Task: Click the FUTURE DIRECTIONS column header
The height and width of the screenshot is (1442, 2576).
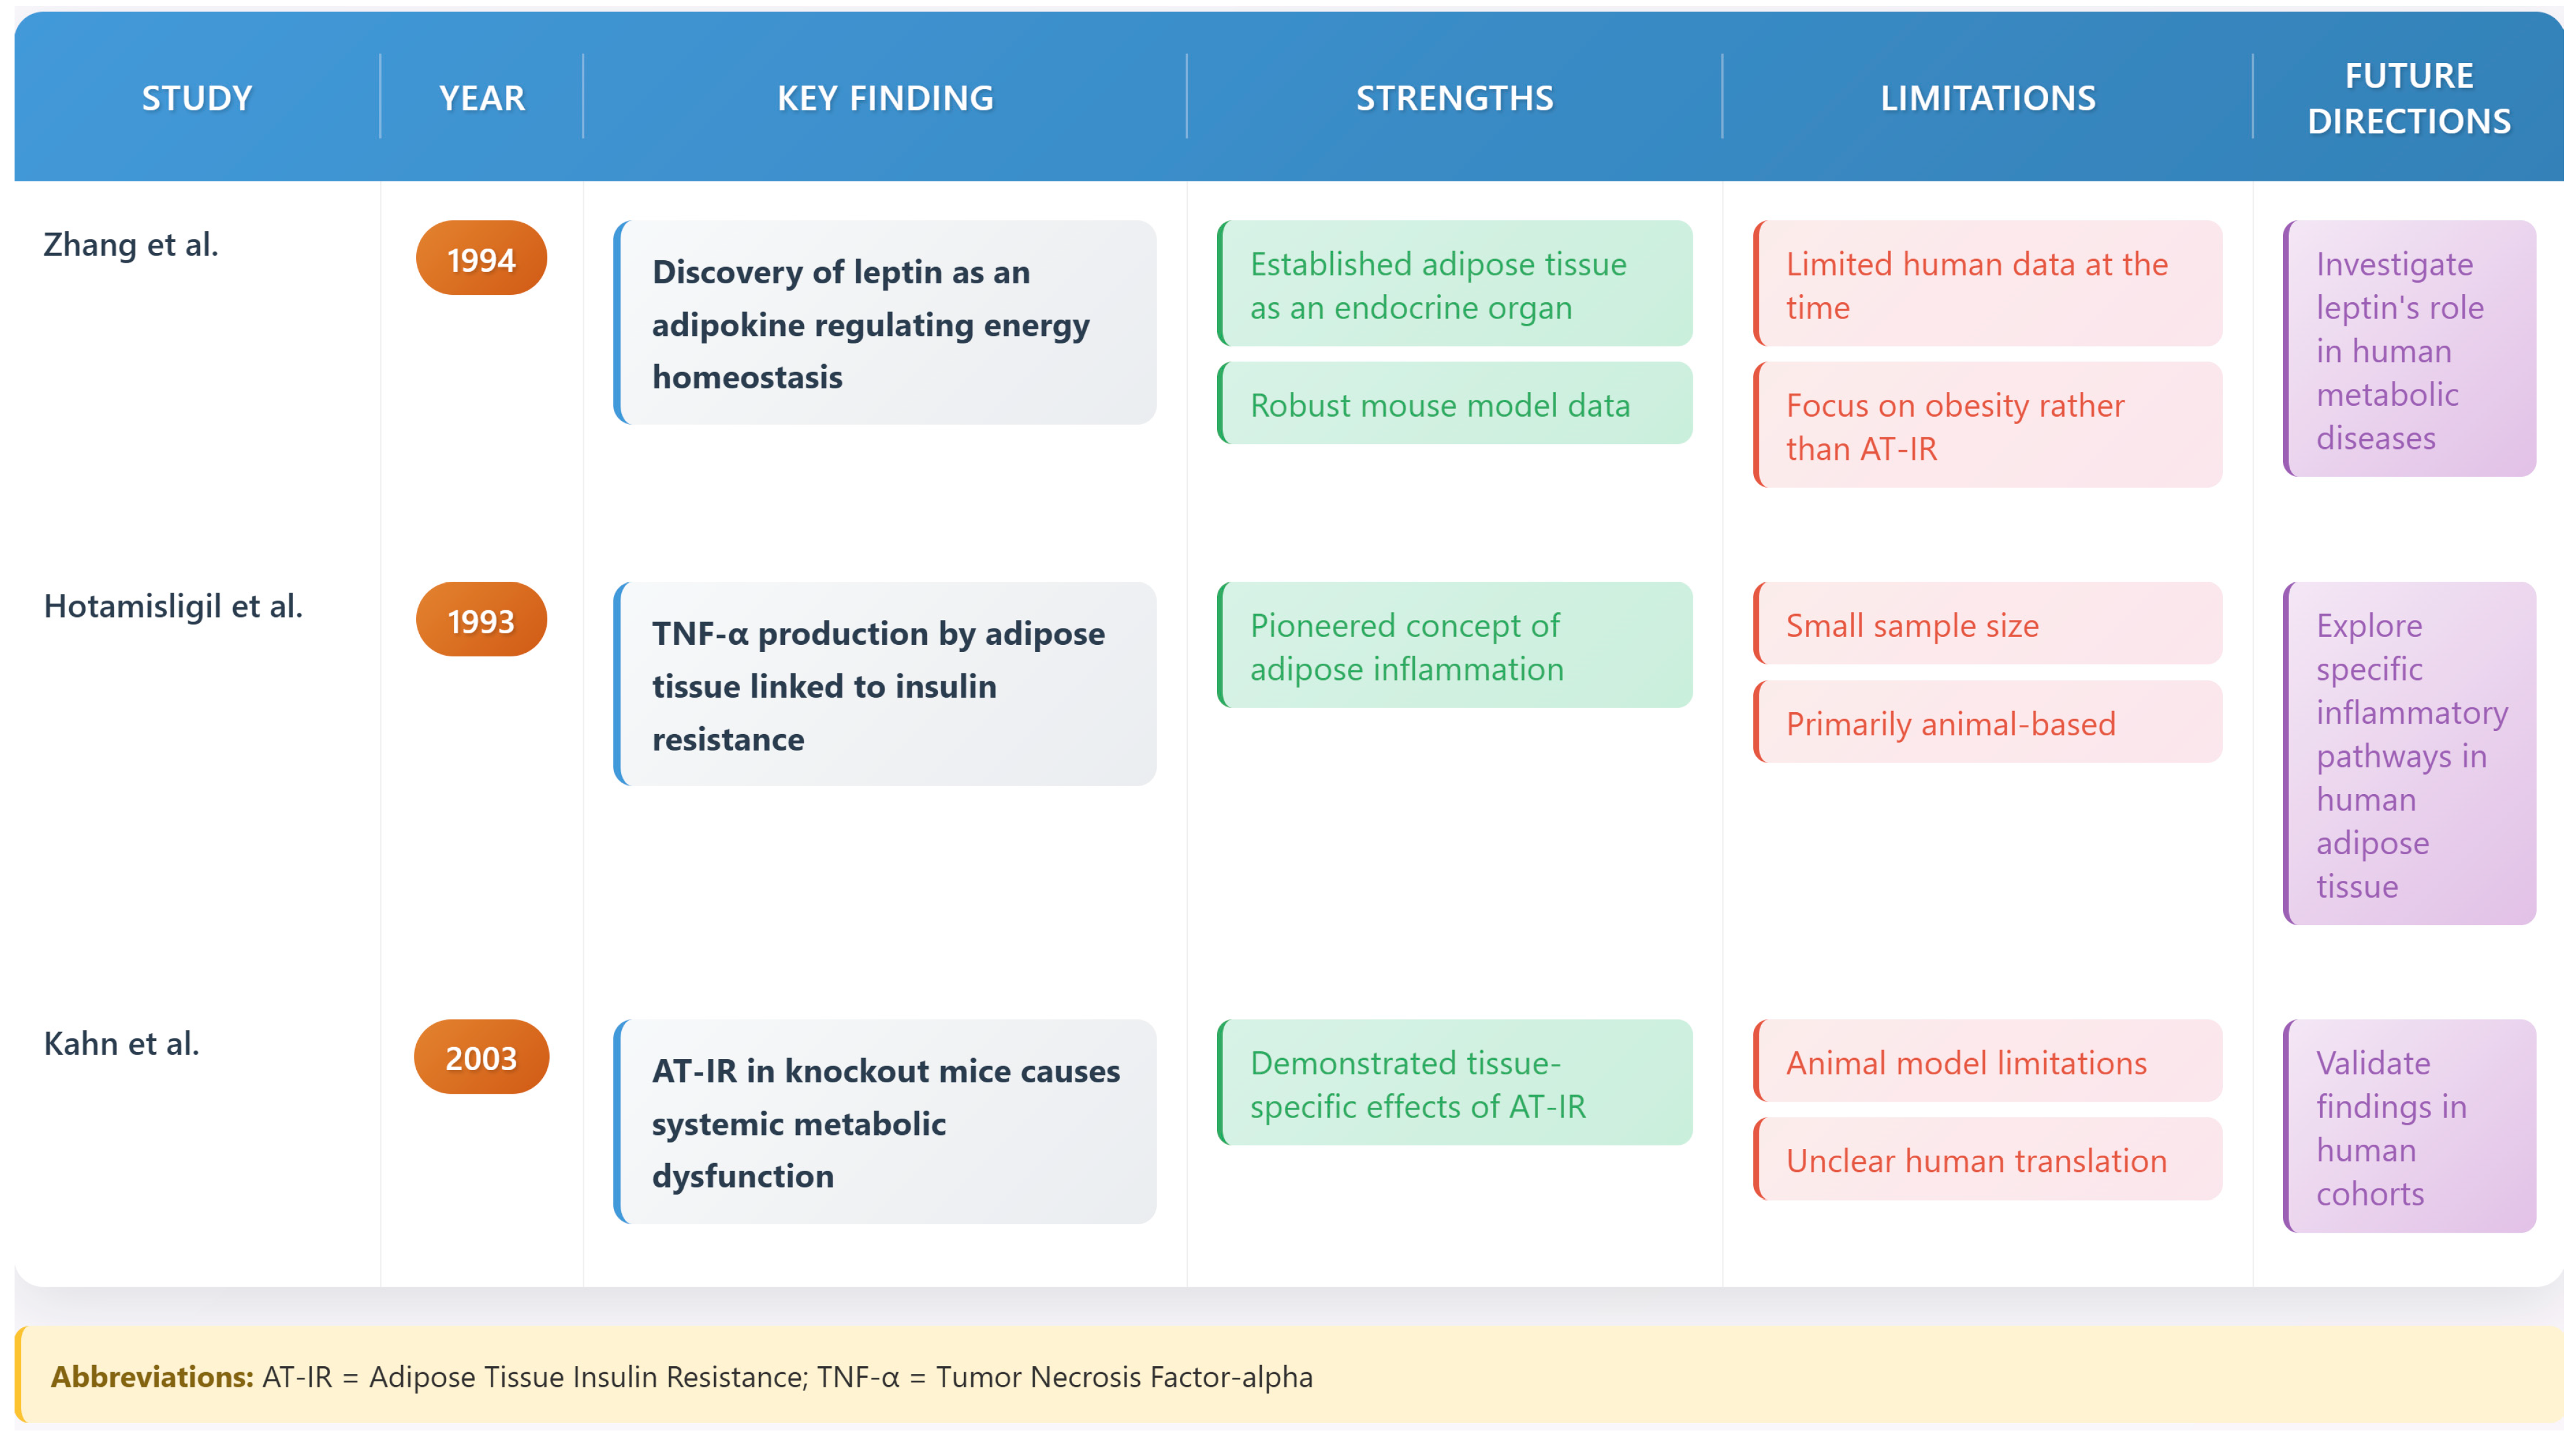Action: (x=2408, y=98)
